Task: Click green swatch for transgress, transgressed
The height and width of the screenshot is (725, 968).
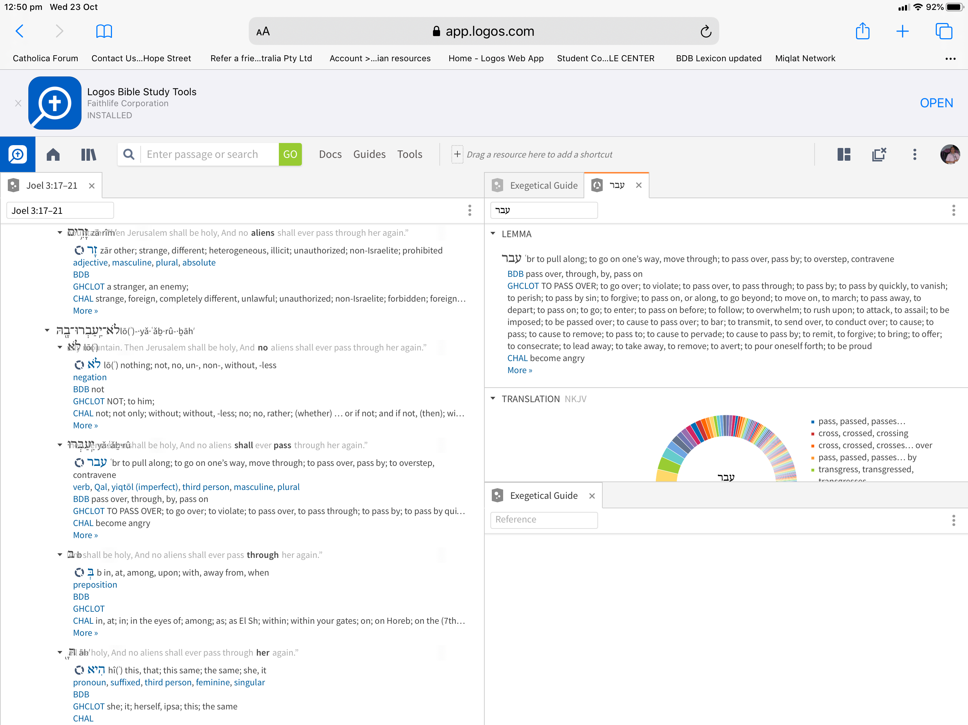Action: point(813,470)
